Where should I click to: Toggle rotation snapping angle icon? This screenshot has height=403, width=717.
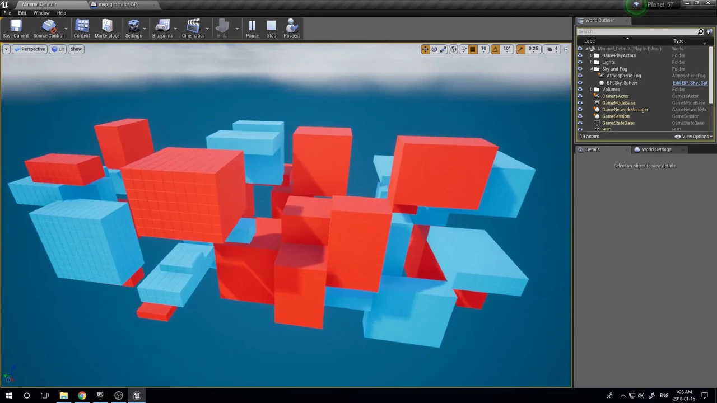point(495,49)
